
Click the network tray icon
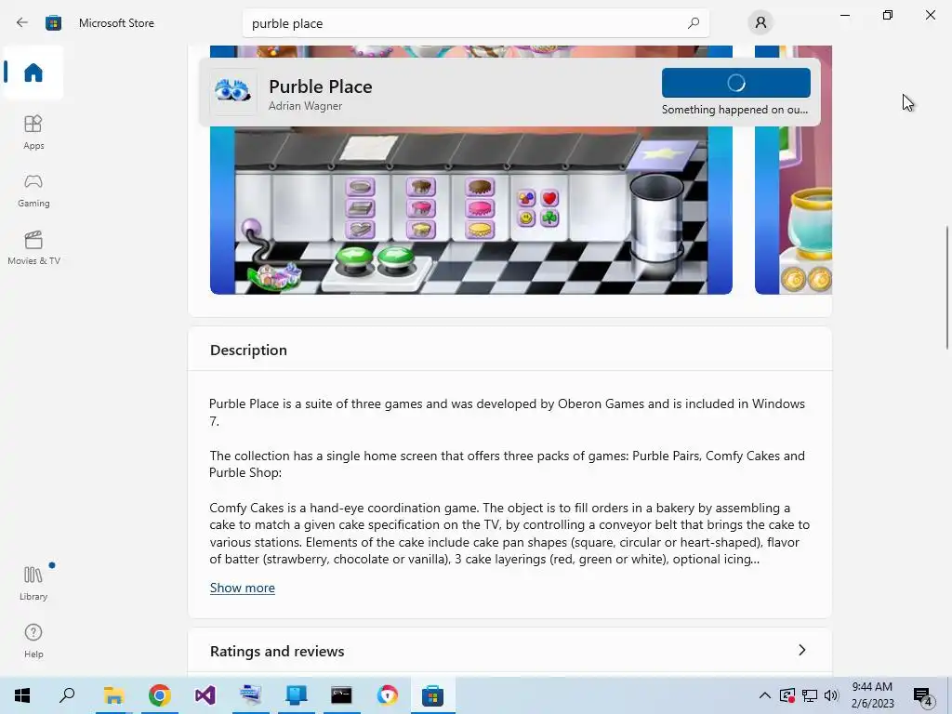(810, 695)
